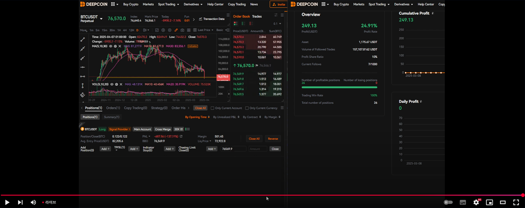The width and height of the screenshot is (525, 208).
Task: Open order book 0.1 precision dropdown
Action: pyautogui.click(x=277, y=24)
